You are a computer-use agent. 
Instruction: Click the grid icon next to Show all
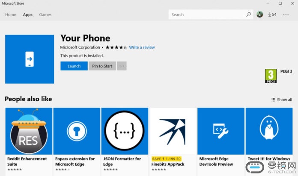273,100
